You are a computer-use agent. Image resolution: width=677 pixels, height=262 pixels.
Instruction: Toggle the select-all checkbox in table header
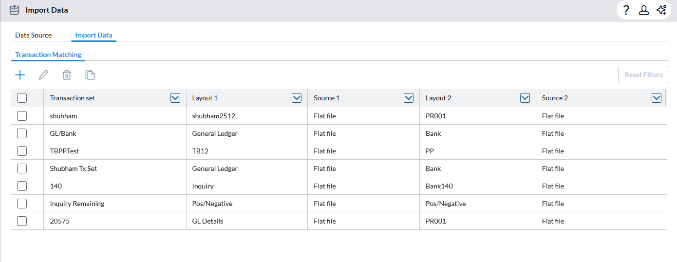pyautogui.click(x=22, y=98)
